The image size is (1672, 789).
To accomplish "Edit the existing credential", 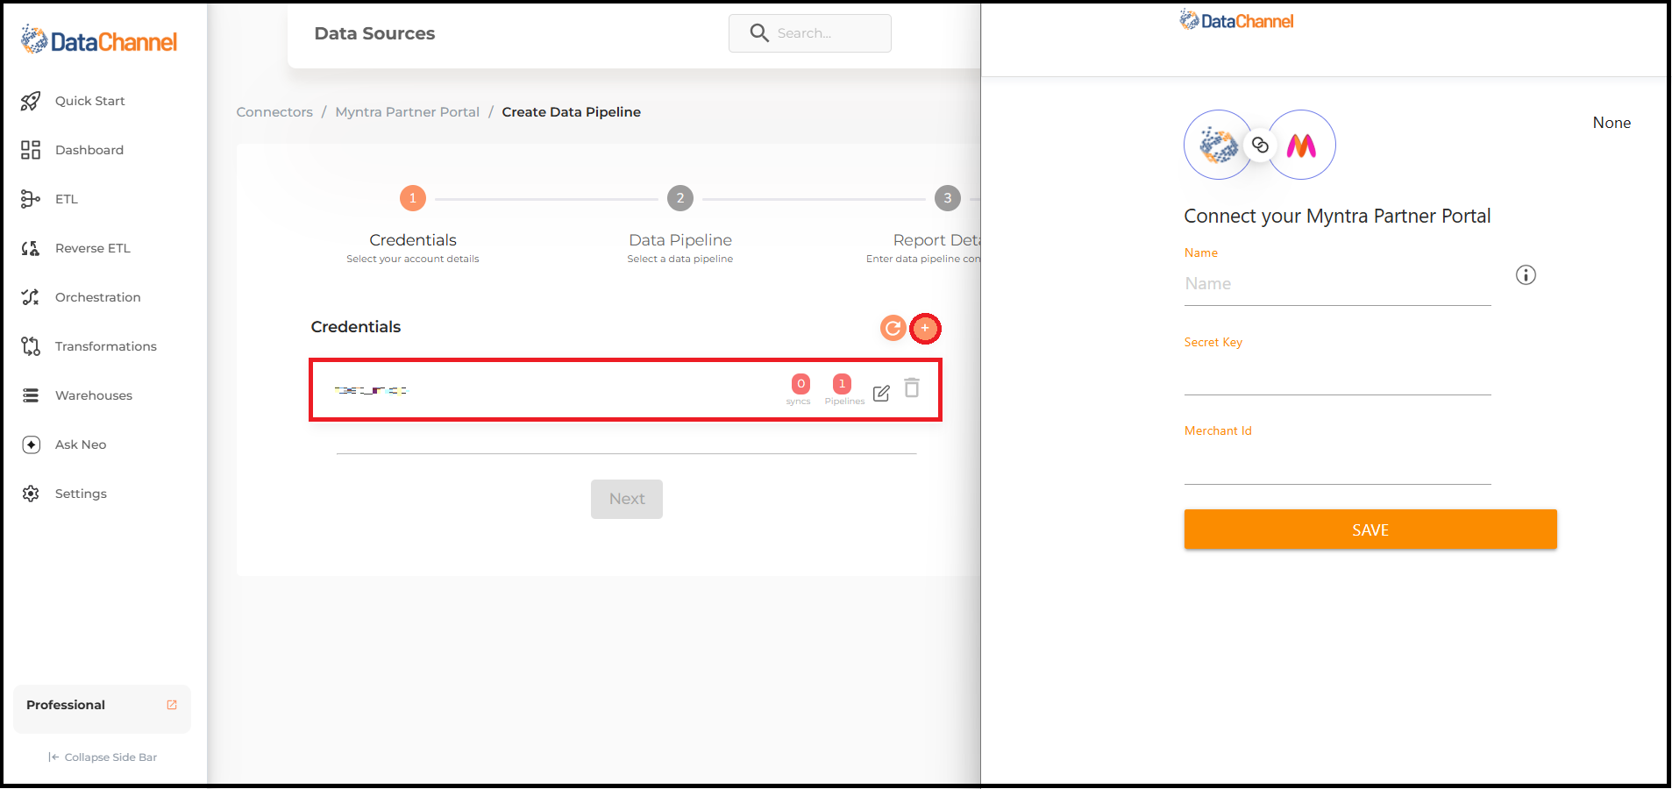I will [x=881, y=393].
